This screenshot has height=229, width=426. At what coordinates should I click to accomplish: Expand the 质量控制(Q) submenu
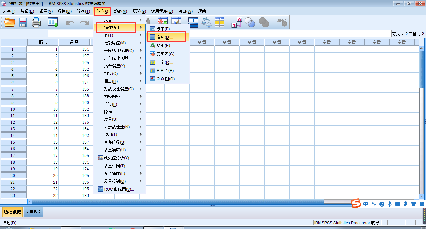click(x=119, y=181)
